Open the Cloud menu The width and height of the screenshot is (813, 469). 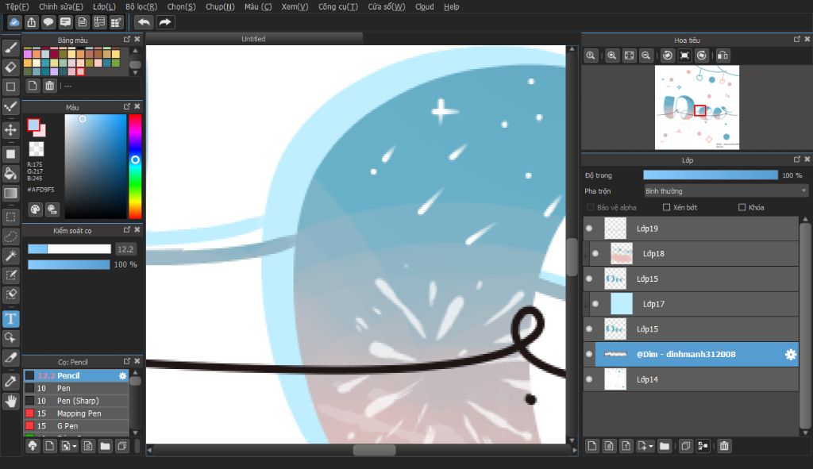tap(425, 6)
